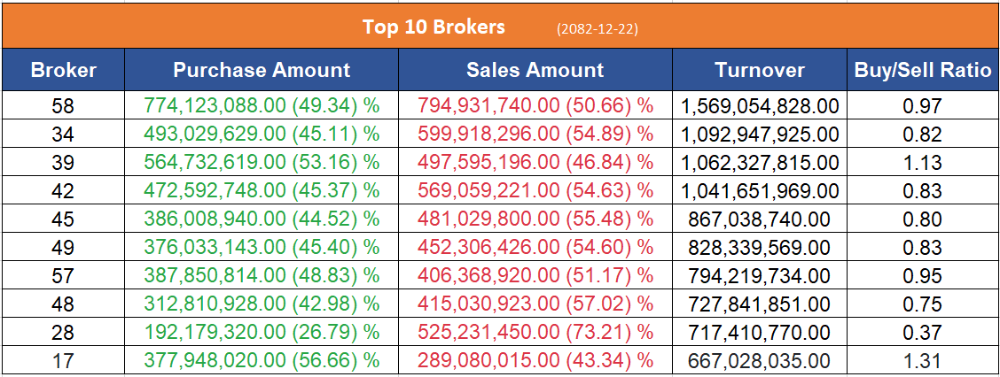Viewport: 1000px width, 377px height.
Task: Select buy/sell ratio 0.95 cell
Action: point(922,276)
